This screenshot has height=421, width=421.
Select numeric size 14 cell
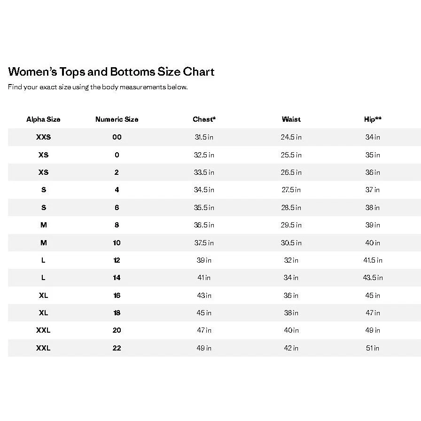point(117,278)
